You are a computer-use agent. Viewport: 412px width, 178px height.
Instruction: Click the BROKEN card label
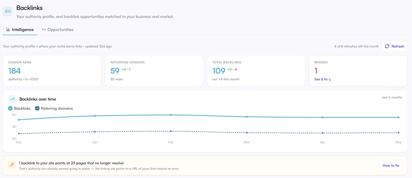[321, 62]
